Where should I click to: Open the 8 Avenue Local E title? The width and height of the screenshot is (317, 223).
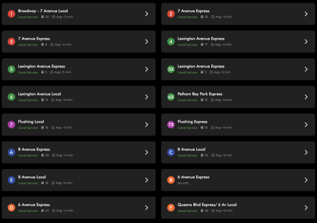point(32,177)
